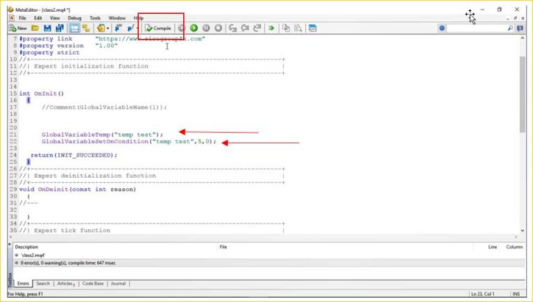Click '#property strict' on line 9
Screen dimensions: 533x302
click(x=49, y=52)
